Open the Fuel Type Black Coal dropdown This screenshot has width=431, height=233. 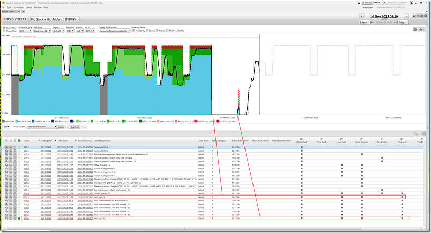tap(42, 31)
